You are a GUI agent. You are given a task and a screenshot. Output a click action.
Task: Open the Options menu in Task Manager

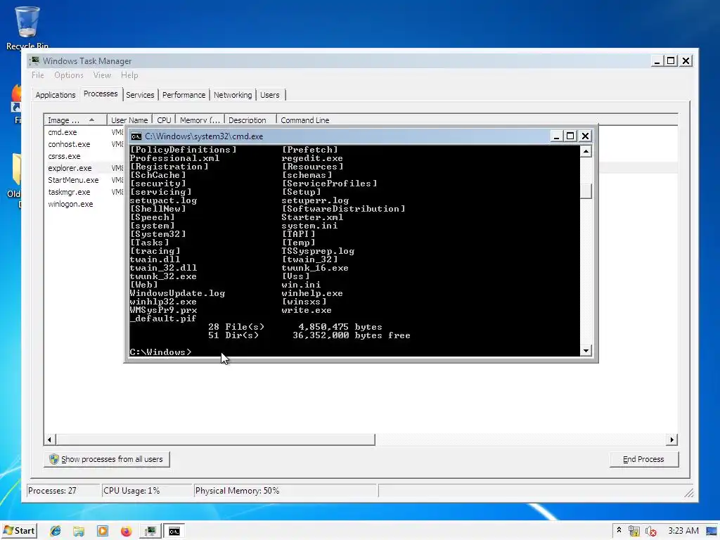point(69,75)
